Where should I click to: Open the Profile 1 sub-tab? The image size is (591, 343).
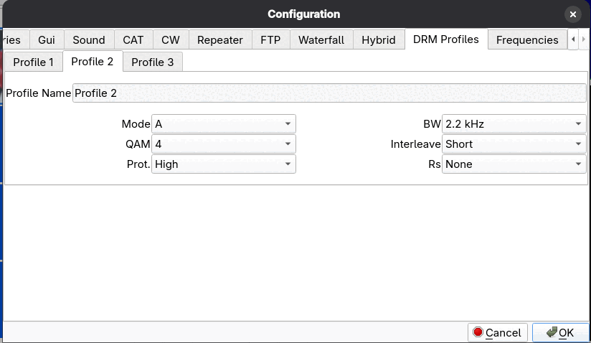34,62
